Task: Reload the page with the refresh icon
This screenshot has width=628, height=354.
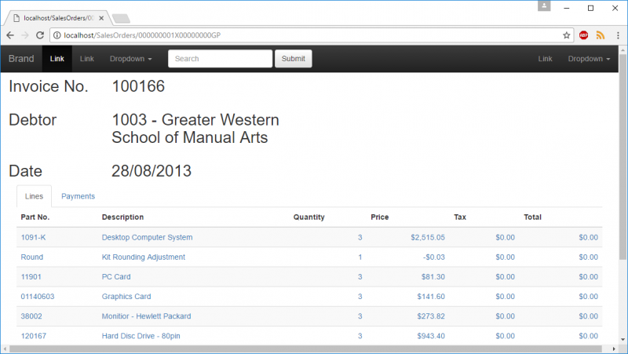Action: click(x=40, y=35)
